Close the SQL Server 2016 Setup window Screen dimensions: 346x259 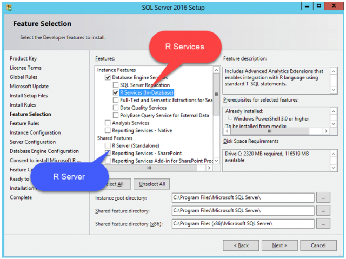[334, 6]
